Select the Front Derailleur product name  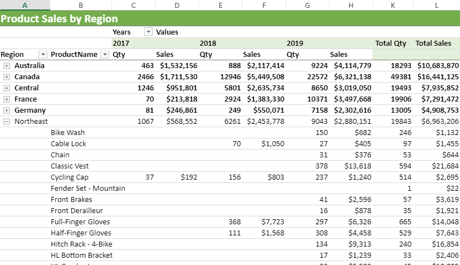pos(77,210)
